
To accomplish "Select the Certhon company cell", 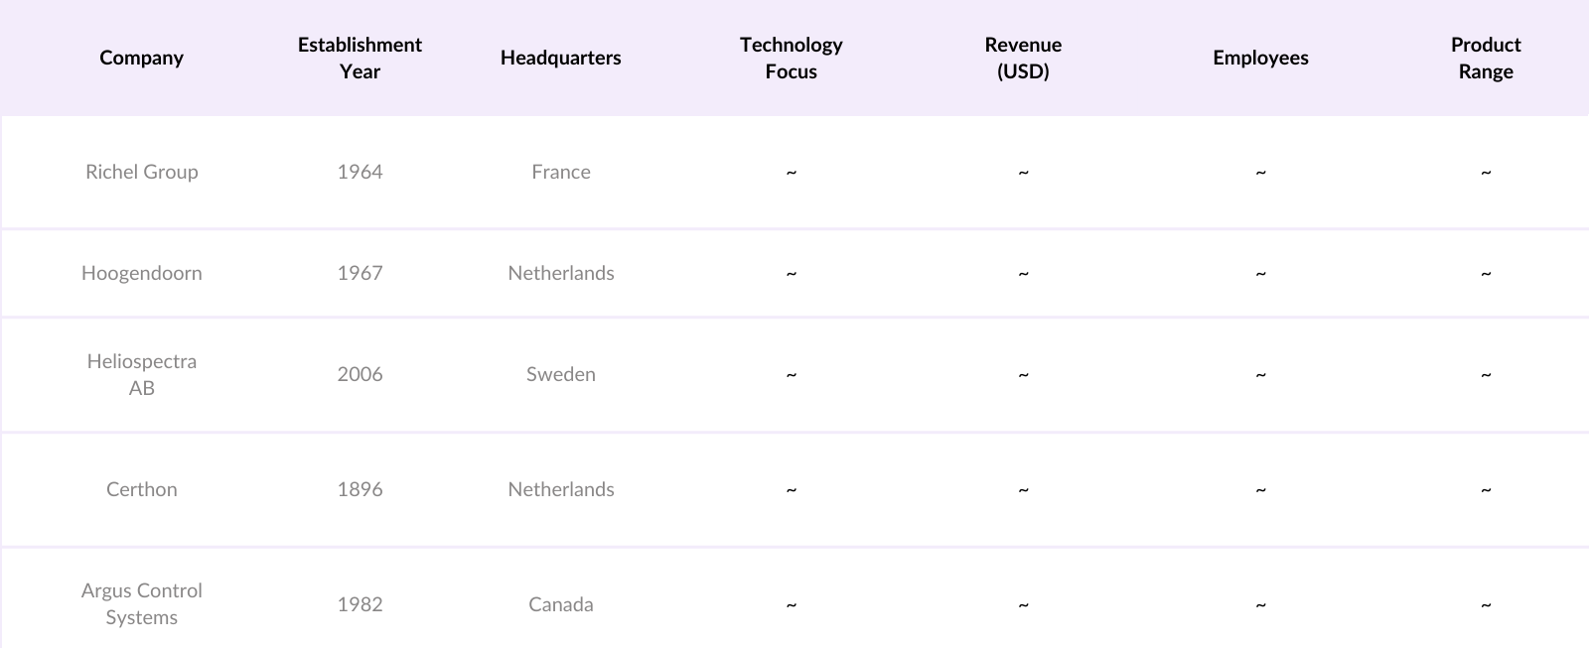I will [141, 489].
